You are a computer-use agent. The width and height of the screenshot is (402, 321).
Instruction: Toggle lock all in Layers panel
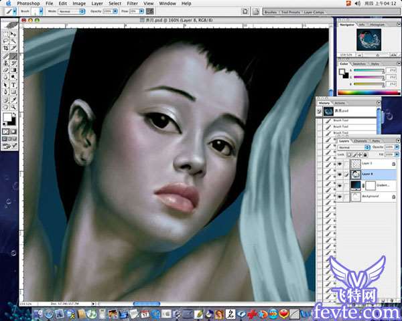365,154
